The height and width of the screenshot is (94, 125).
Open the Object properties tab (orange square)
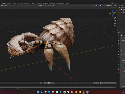pyautogui.click(x=118, y=55)
